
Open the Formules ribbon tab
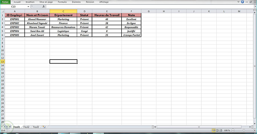(x=62, y=2)
